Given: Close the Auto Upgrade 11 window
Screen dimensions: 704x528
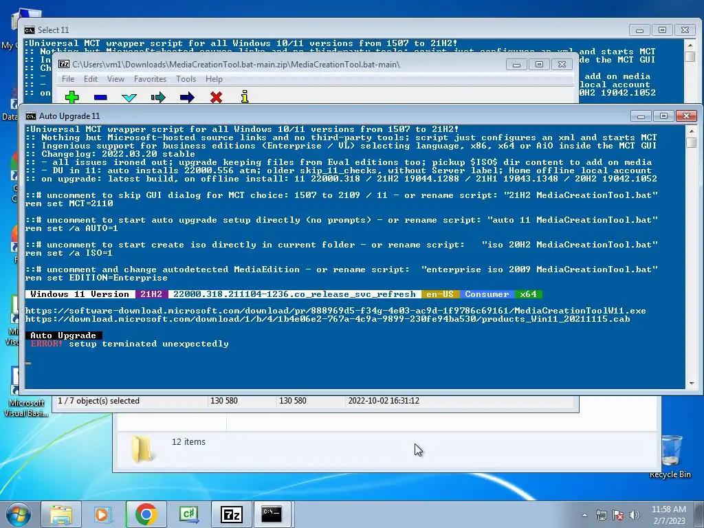Looking at the screenshot, I should 687,116.
